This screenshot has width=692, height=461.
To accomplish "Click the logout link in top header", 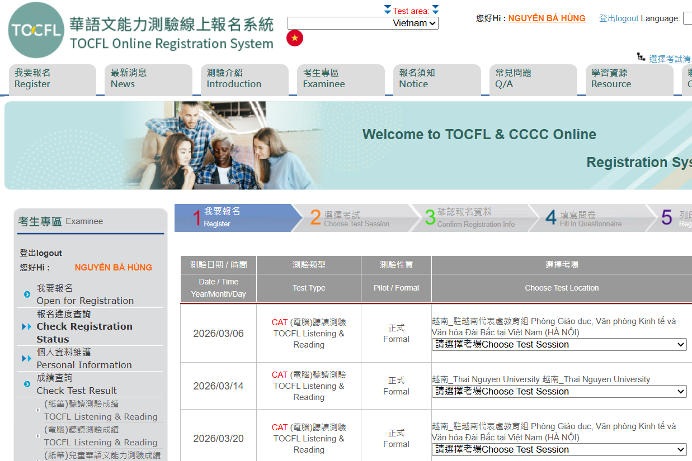I will pyautogui.click(x=618, y=18).
